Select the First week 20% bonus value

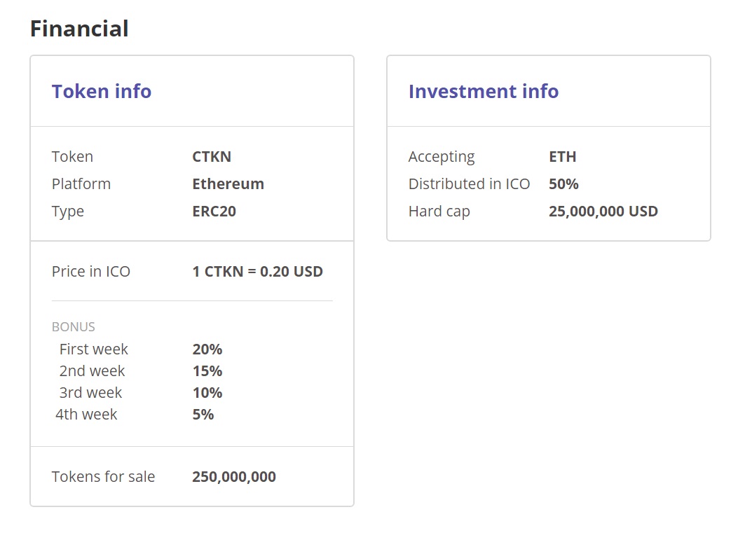207,349
